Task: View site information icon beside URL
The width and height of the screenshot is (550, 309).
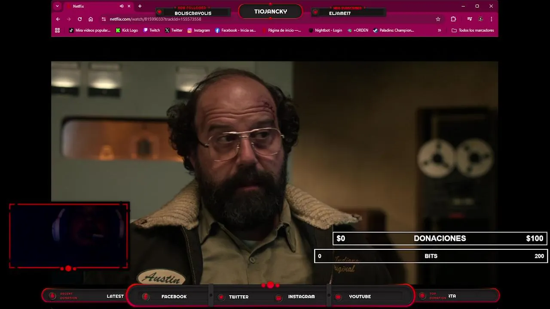Action: click(x=104, y=19)
